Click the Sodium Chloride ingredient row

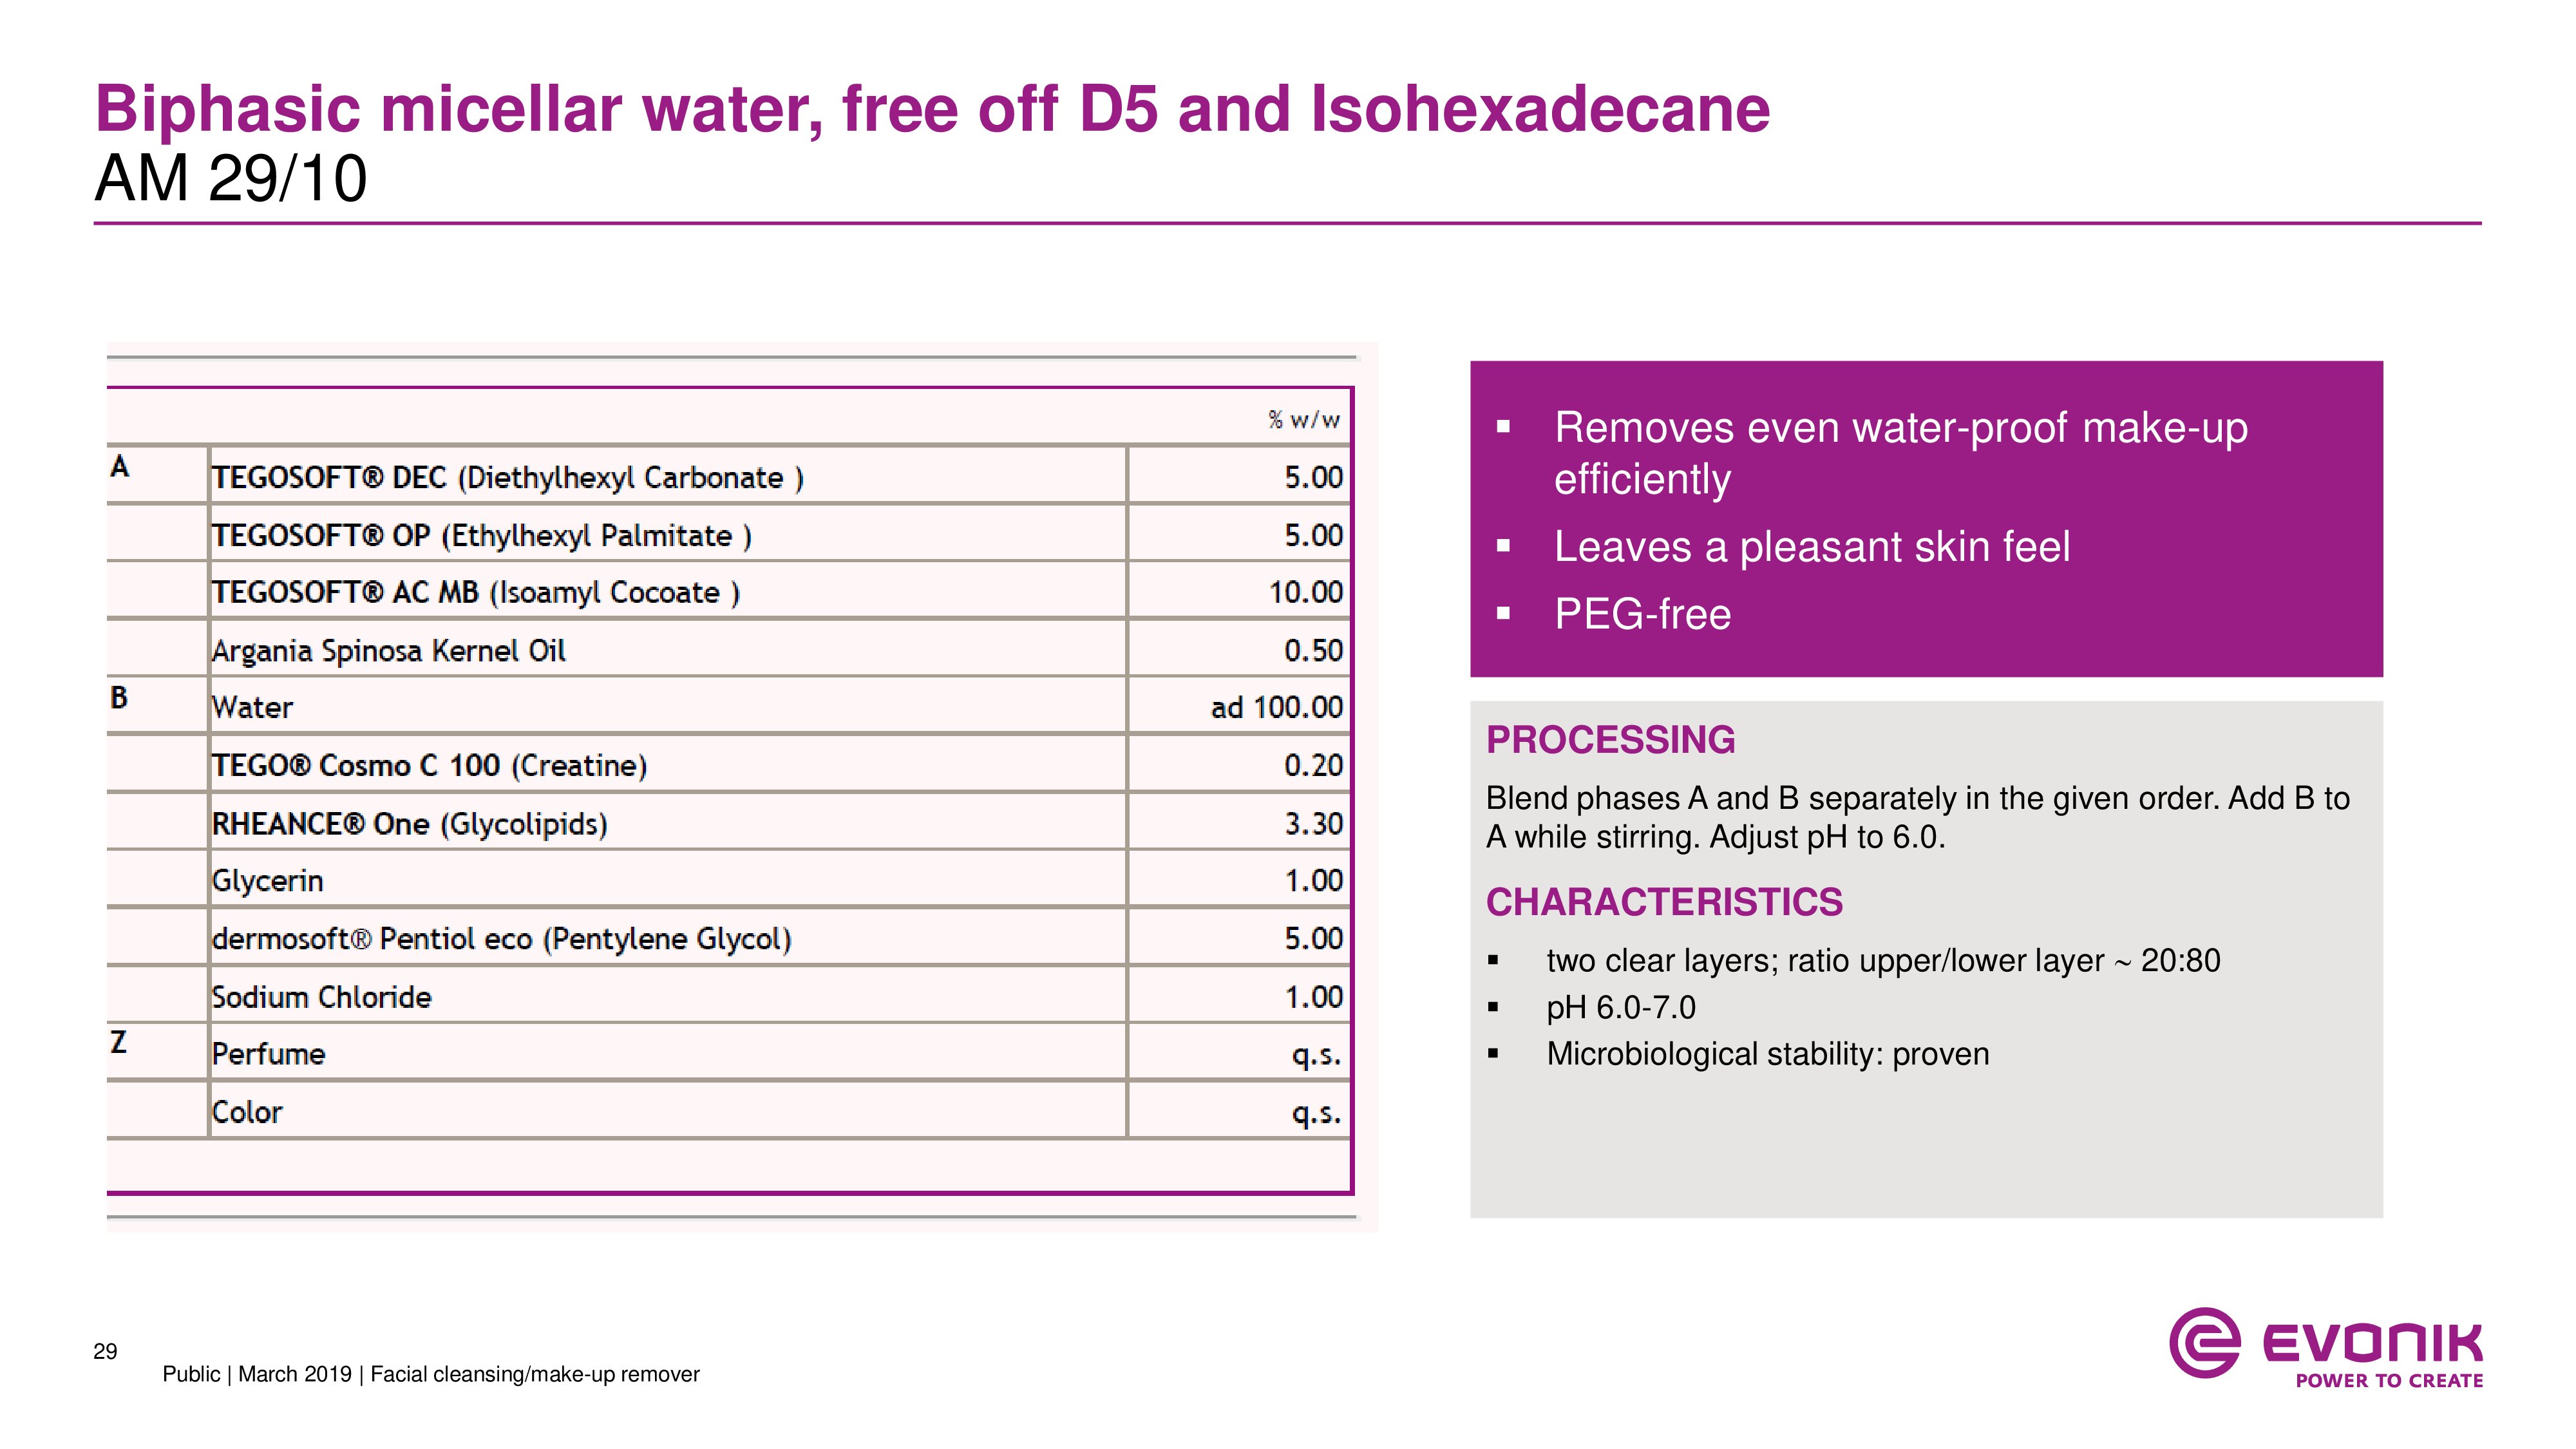click(321, 996)
